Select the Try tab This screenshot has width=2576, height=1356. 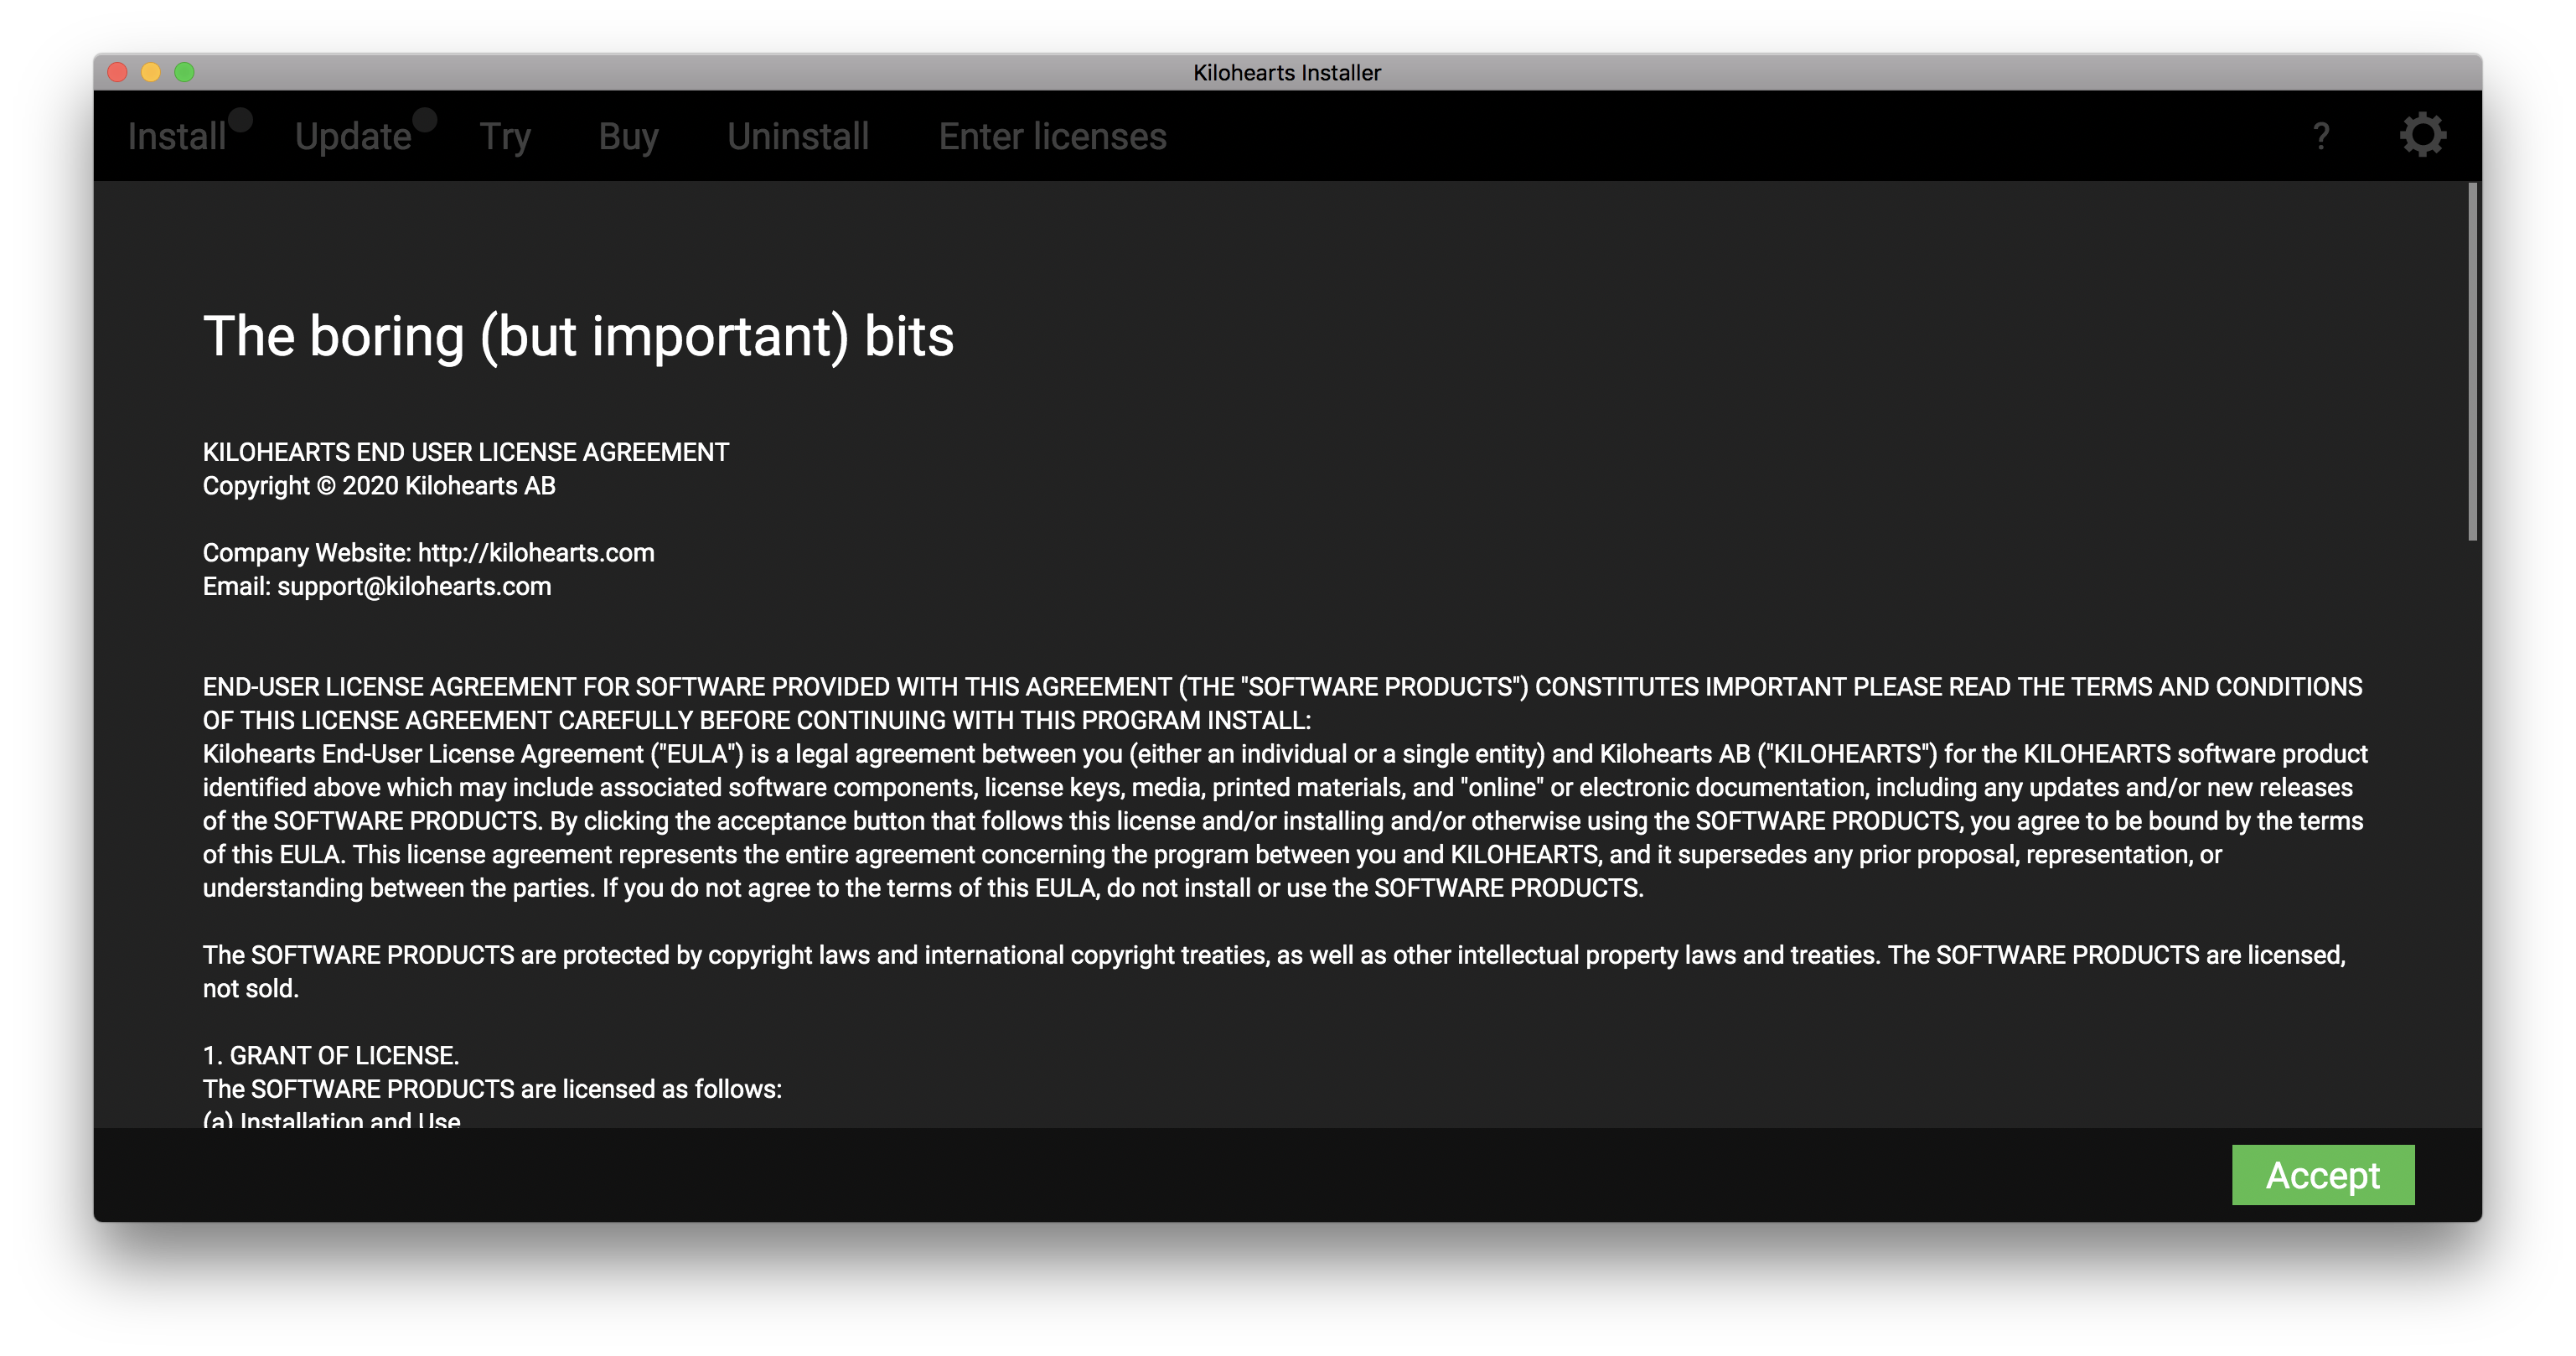(x=505, y=137)
